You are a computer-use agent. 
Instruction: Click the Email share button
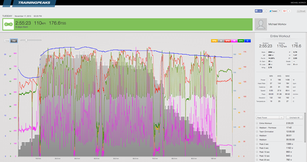301,11
